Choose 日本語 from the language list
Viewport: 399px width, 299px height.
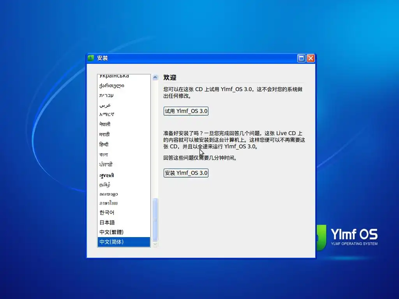pos(124,222)
